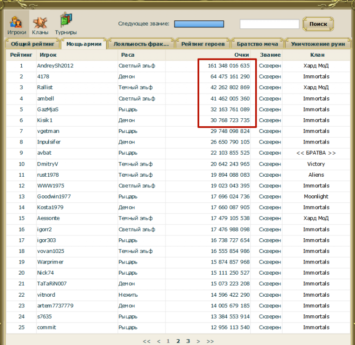This screenshot has width=355, height=345.
Task: Sort by the Очки column header
Action: (x=241, y=55)
